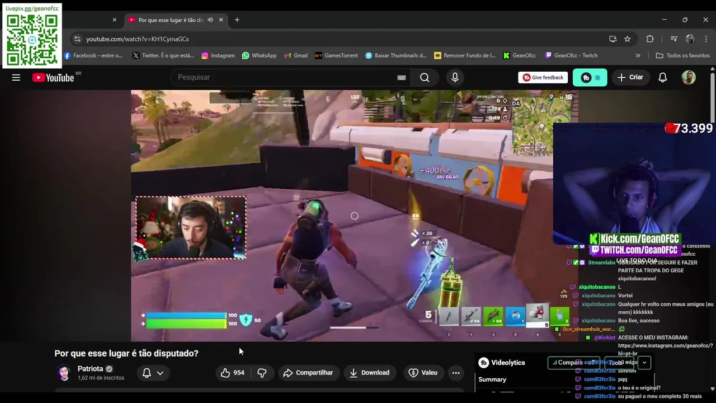Open the Twitter bookmark
716x403 pixels.
163,55
